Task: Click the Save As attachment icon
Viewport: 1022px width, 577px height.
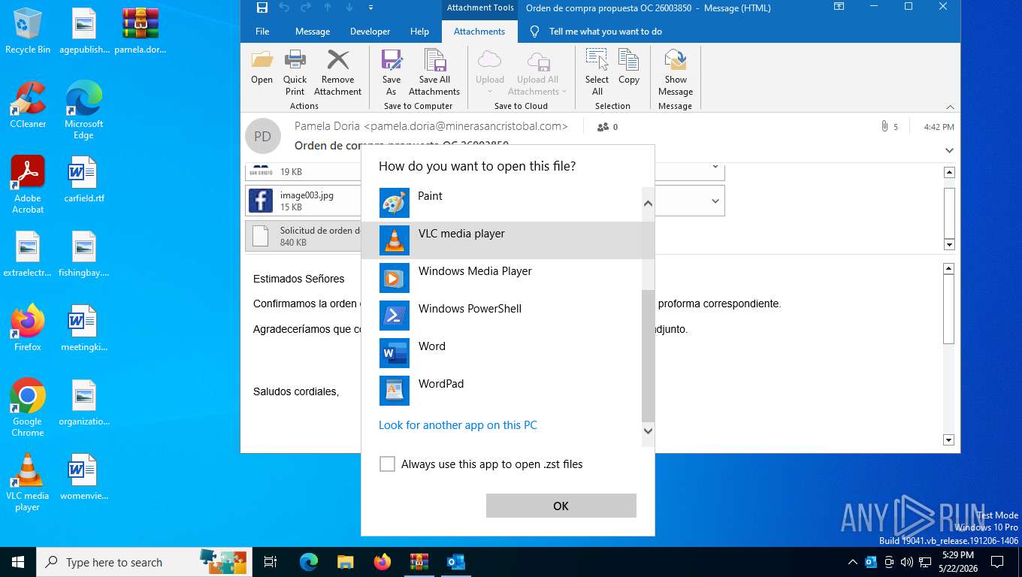Action: (x=392, y=60)
